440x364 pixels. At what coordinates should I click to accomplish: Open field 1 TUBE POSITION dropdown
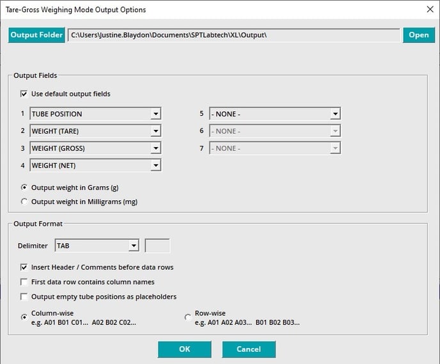point(95,114)
